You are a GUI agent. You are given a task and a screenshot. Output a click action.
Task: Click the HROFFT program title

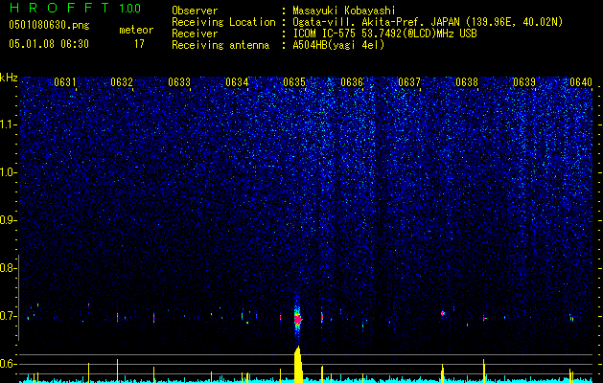point(59,8)
